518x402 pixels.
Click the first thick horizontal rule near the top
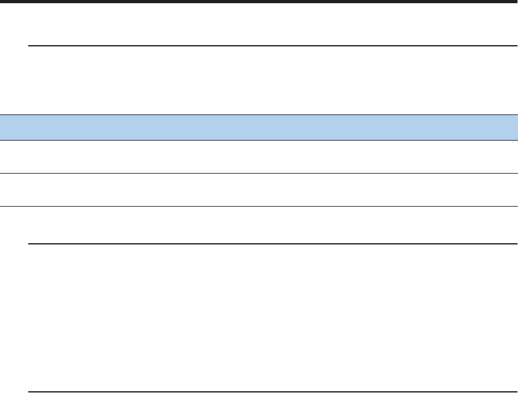click(x=273, y=46)
